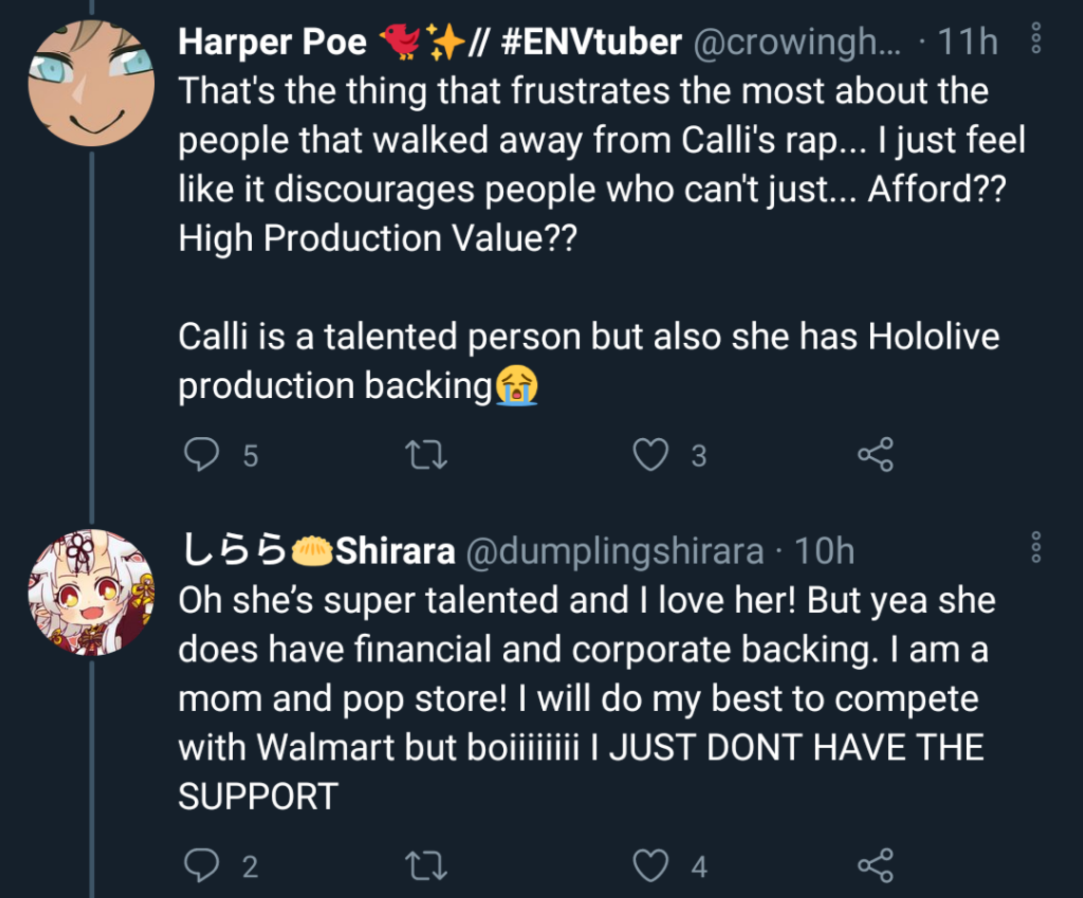Open Shirara's tweet text about Walmart
This screenshot has height=898, width=1083.
coord(586,698)
